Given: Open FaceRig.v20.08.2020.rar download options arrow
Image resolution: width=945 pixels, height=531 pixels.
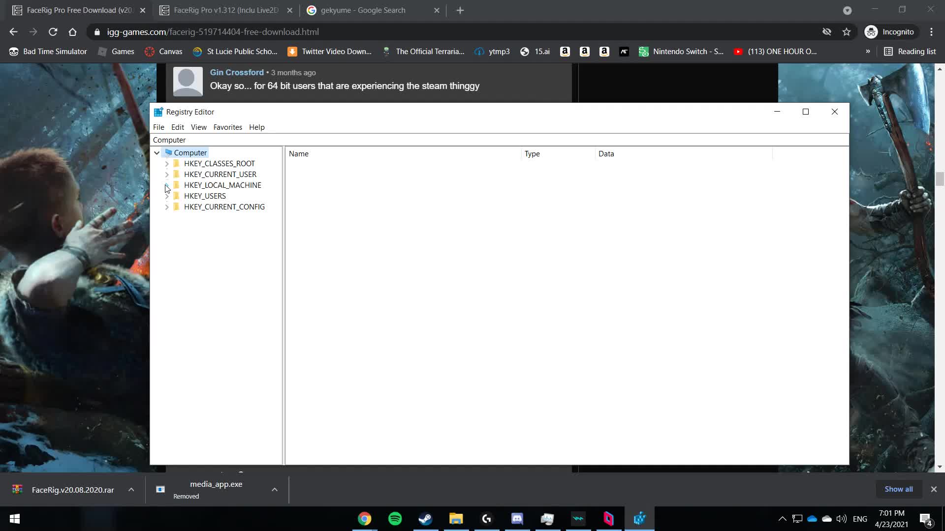Looking at the screenshot, I should click(x=131, y=490).
